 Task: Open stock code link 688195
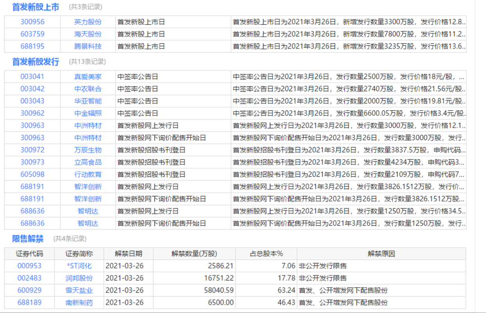[32, 46]
